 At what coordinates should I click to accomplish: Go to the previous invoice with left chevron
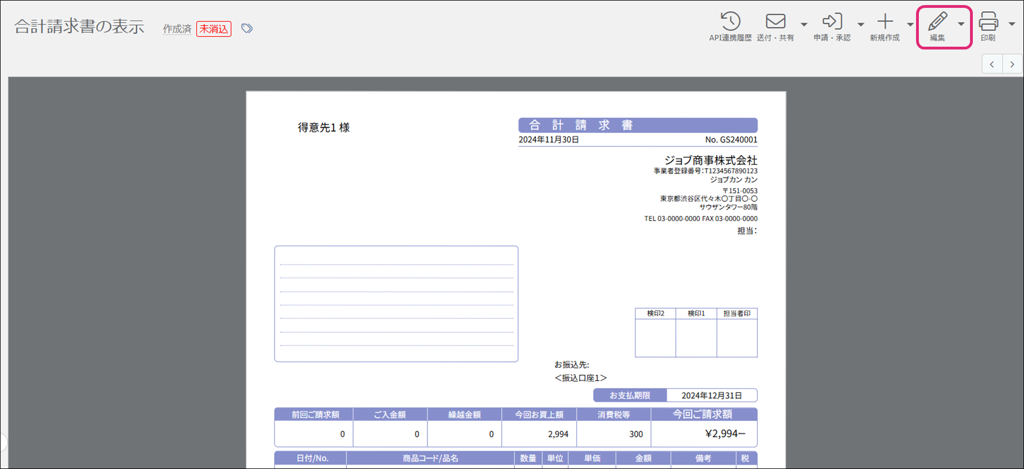(x=992, y=64)
